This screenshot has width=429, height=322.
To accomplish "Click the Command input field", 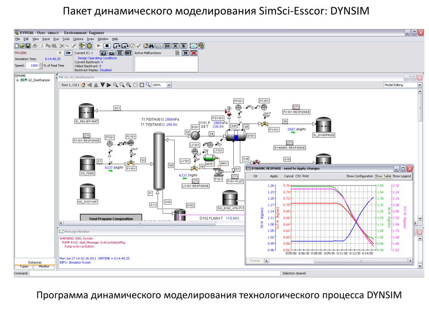I will click(x=155, y=273).
